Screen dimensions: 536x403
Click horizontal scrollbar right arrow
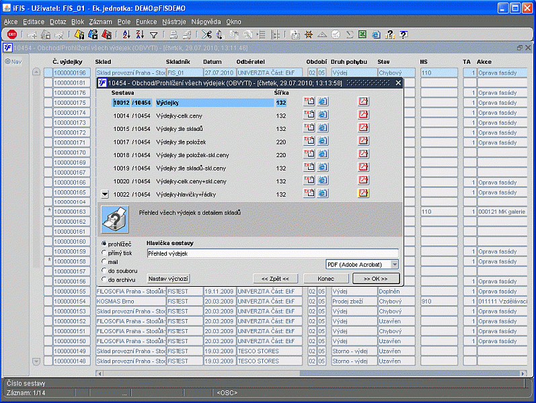click(523, 373)
